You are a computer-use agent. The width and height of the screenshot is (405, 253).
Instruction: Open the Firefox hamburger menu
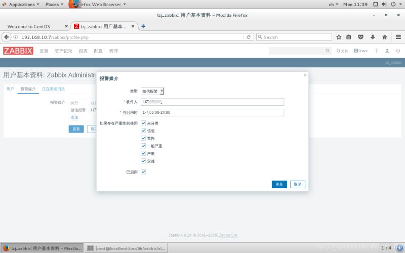(x=398, y=37)
